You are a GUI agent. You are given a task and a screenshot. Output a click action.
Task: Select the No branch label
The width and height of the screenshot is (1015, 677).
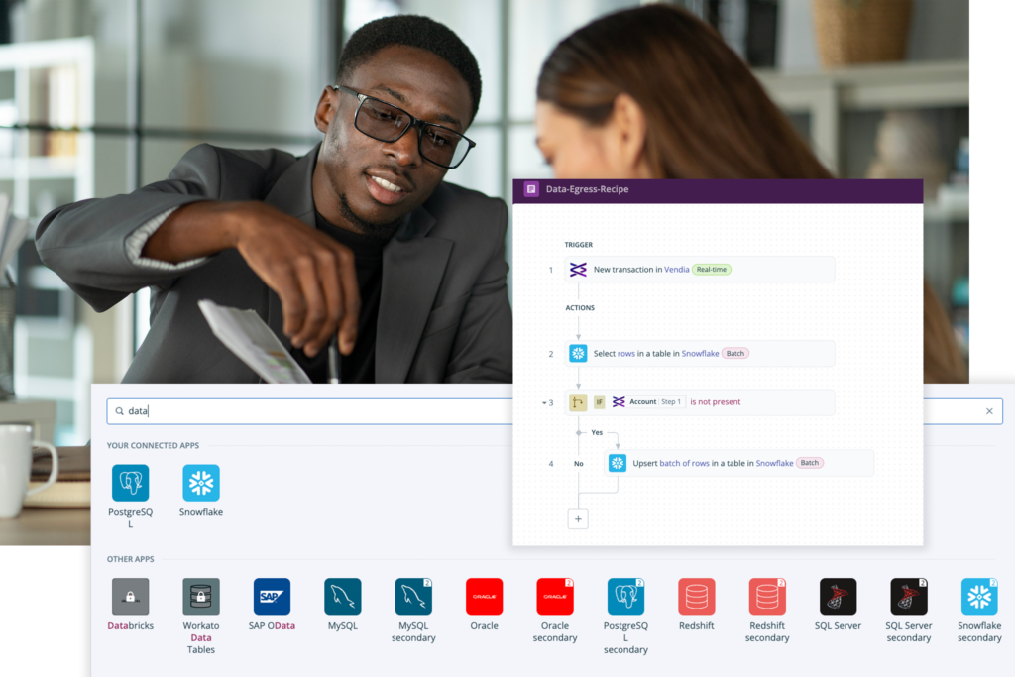578,464
